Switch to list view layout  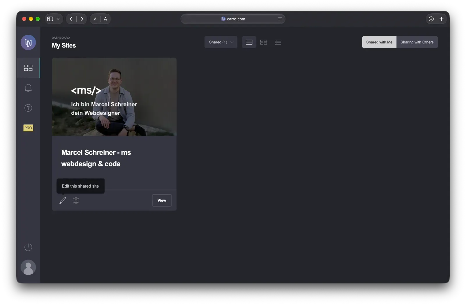(278, 42)
